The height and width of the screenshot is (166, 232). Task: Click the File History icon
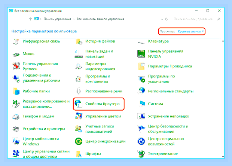[79, 41]
